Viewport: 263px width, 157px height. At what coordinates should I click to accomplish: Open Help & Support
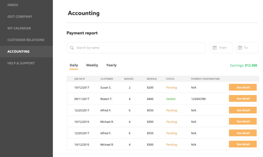pos(21,63)
